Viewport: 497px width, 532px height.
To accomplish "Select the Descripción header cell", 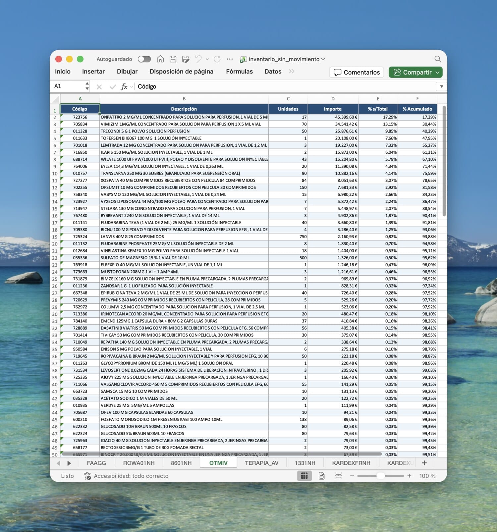I will [x=184, y=109].
